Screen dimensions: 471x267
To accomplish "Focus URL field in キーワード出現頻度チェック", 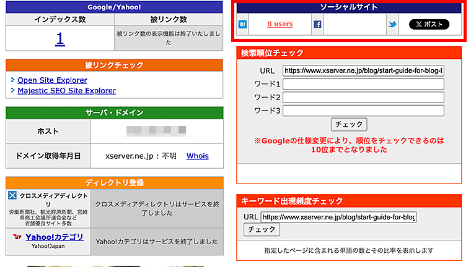I will (339, 217).
